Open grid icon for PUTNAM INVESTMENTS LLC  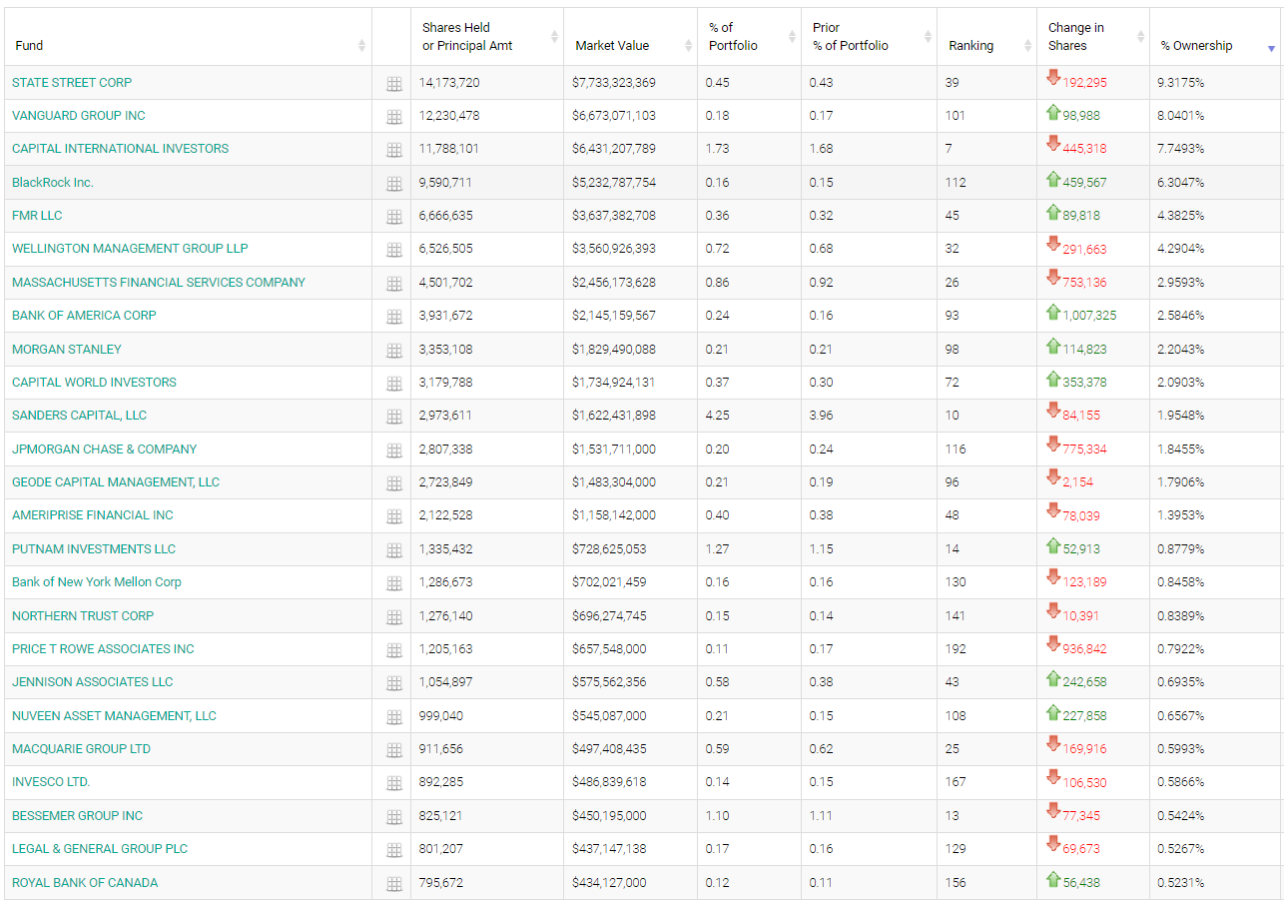(393, 550)
